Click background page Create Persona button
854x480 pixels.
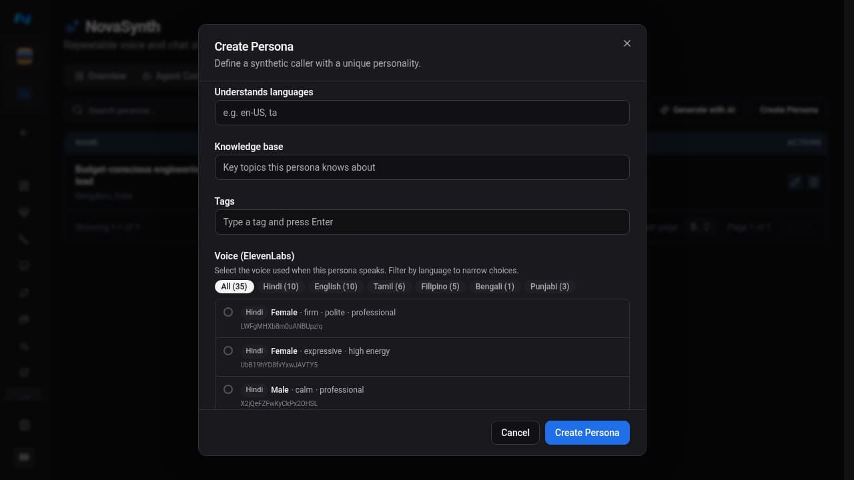pyautogui.click(x=789, y=109)
